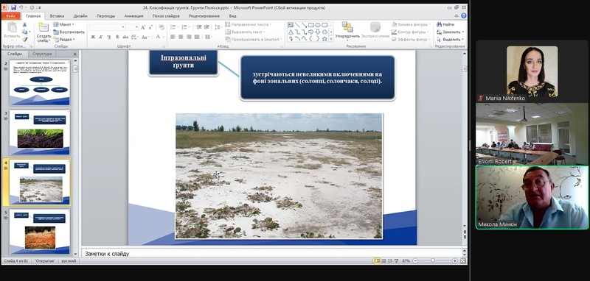Toggle underline Ч formatting
The image size is (590, 281).
pyautogui.click(x=108, y=37)
